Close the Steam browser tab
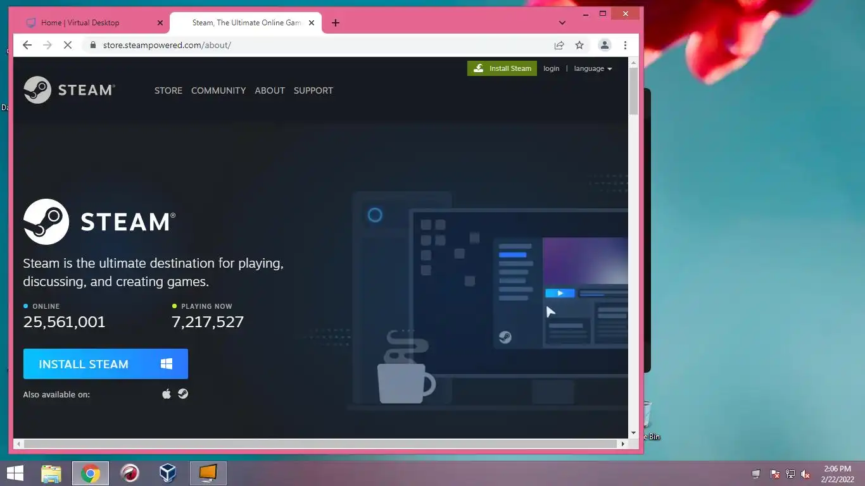Screen dimensions: 865x486 point(311,23)
